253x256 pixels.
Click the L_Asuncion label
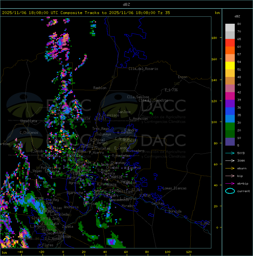click(x=138, y=119)
